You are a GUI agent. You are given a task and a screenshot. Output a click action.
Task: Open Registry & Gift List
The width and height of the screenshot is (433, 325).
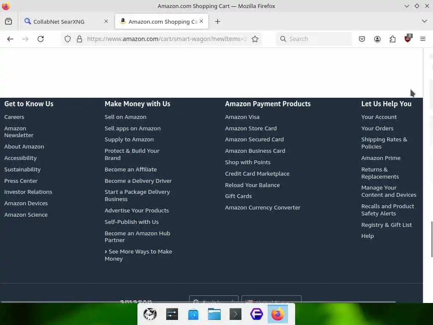(x=386, y=225)
